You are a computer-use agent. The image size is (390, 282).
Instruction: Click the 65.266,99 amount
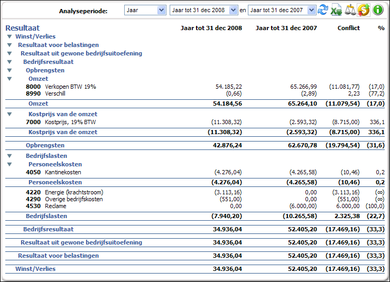(x=303, y=87)
